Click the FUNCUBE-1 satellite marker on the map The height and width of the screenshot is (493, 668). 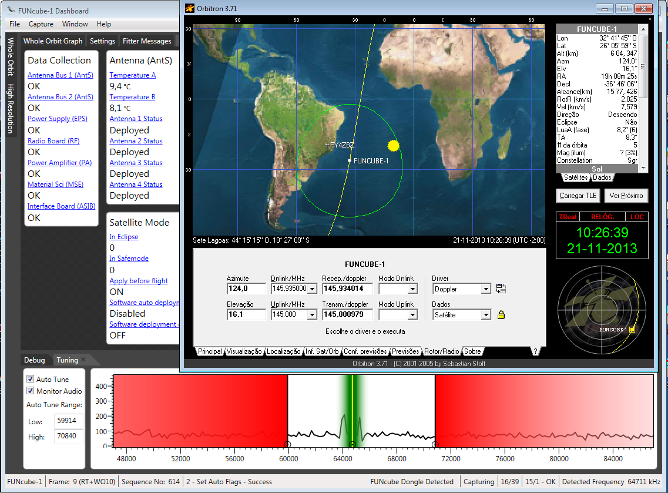(350, 160)
